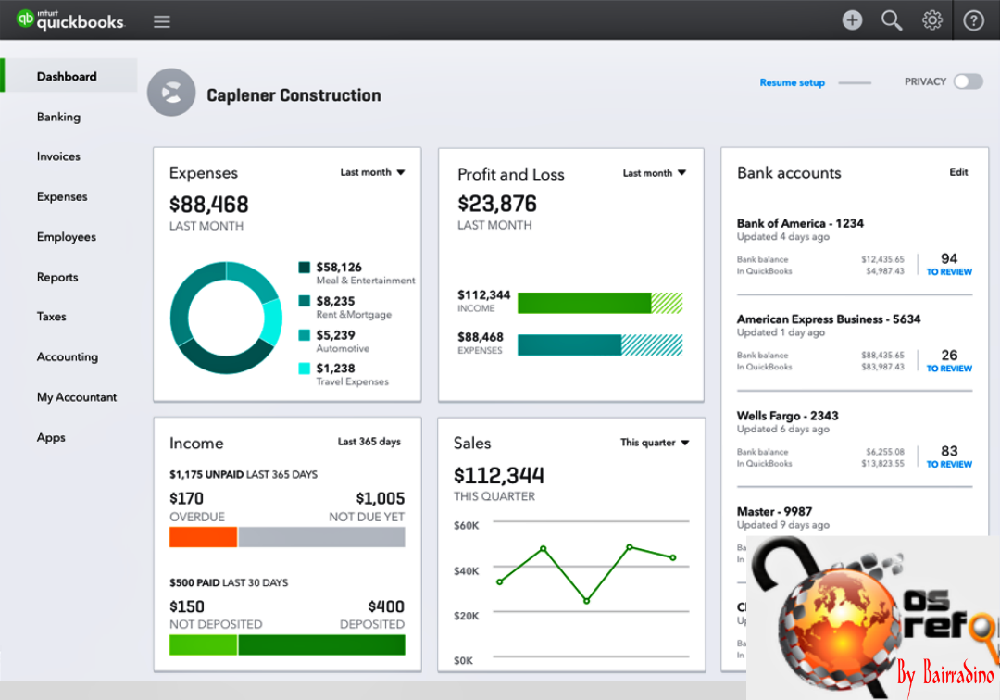Open Employees in the sidebar
This screenshot has width=1000, height=700.
coord(67,236)
